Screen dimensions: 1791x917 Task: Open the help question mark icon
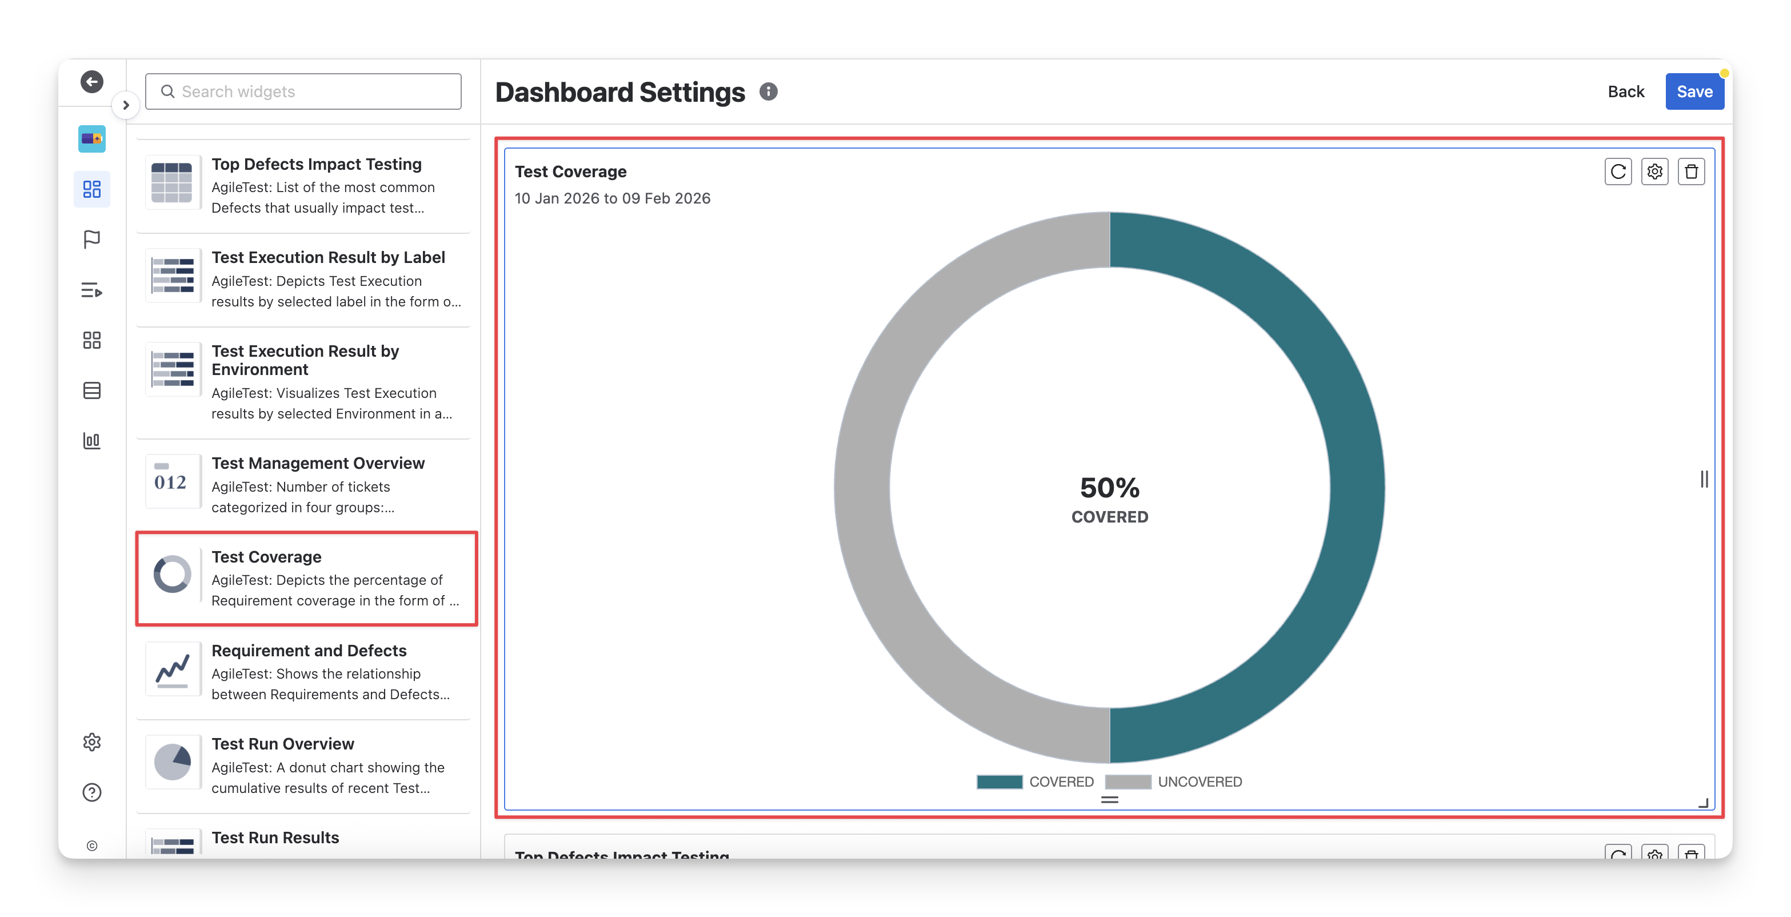click(x=92, y=792)
